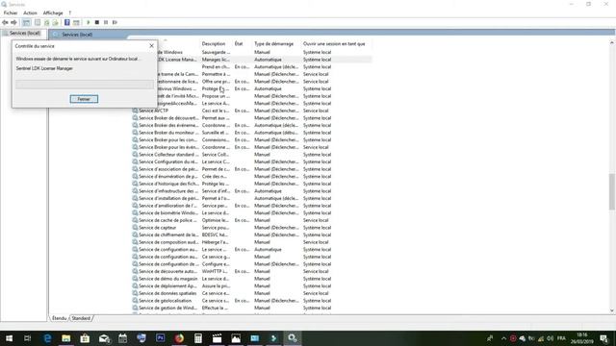
Task: Select Service de chiffrement row
Action: 251,235
